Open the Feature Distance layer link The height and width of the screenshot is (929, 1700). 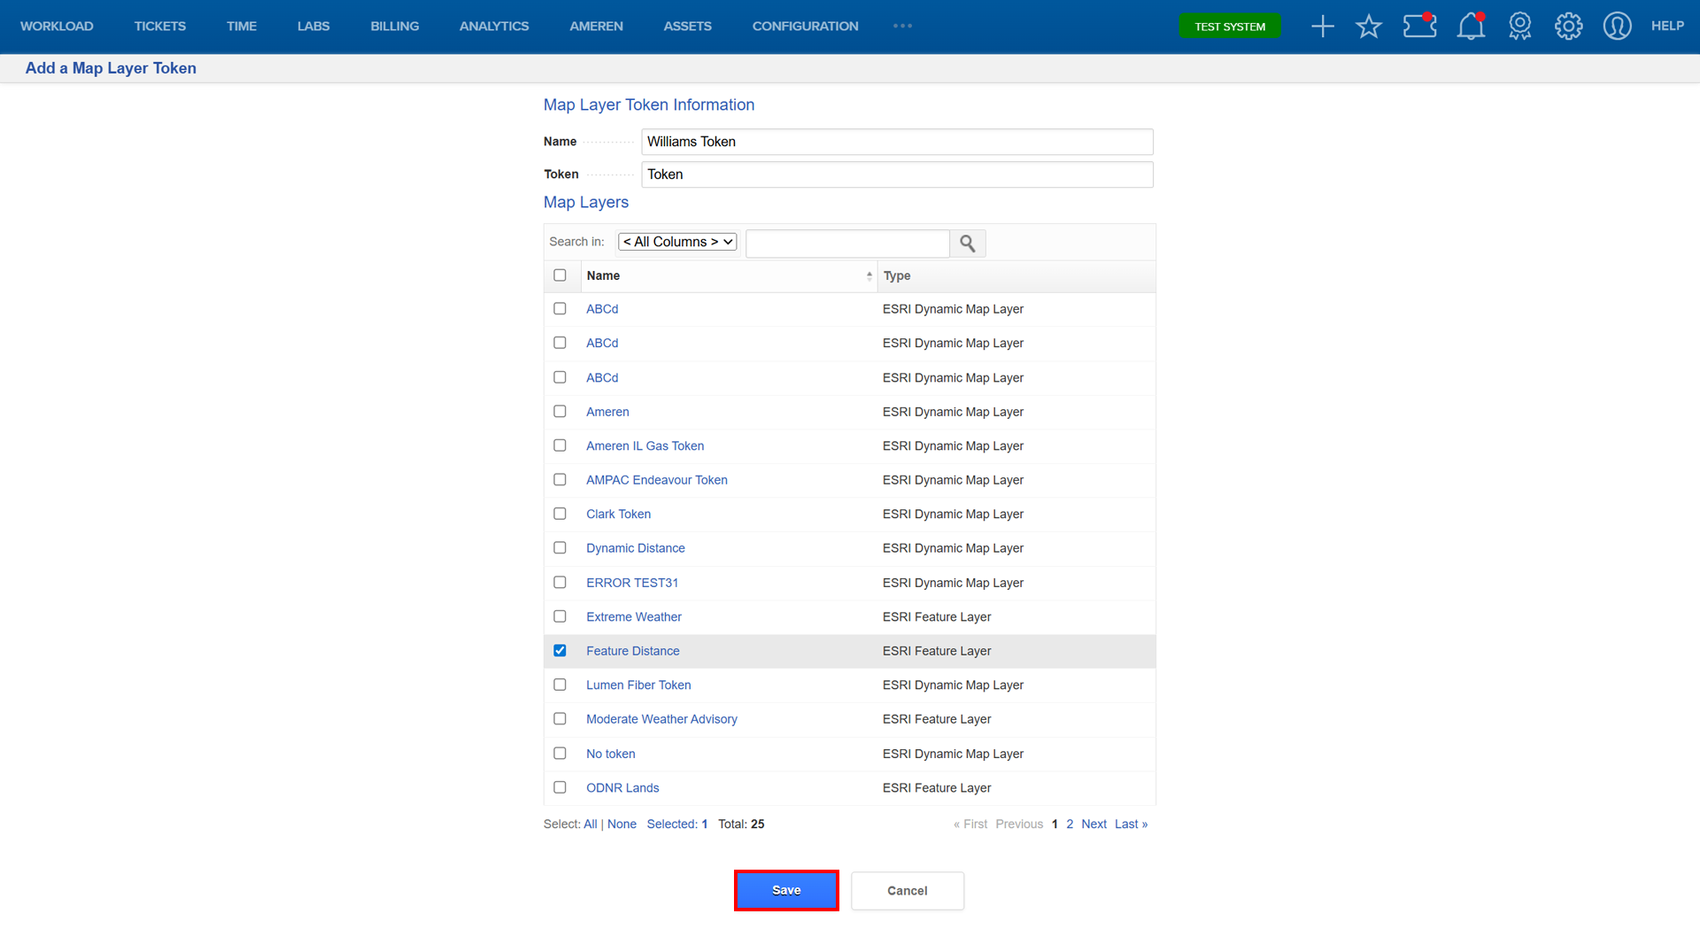pyautogui.click(x=633, y=651)
